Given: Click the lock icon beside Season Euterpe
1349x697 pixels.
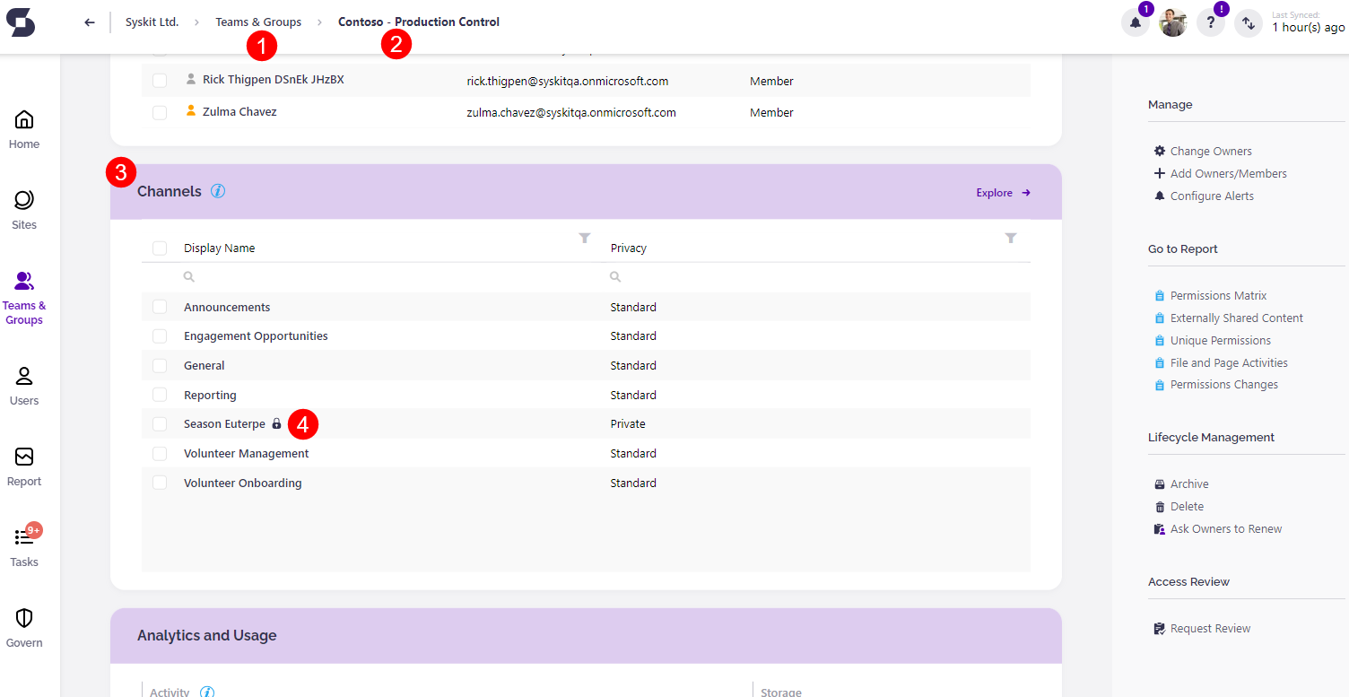Looking at the screenshot, I should click(275, 423).
